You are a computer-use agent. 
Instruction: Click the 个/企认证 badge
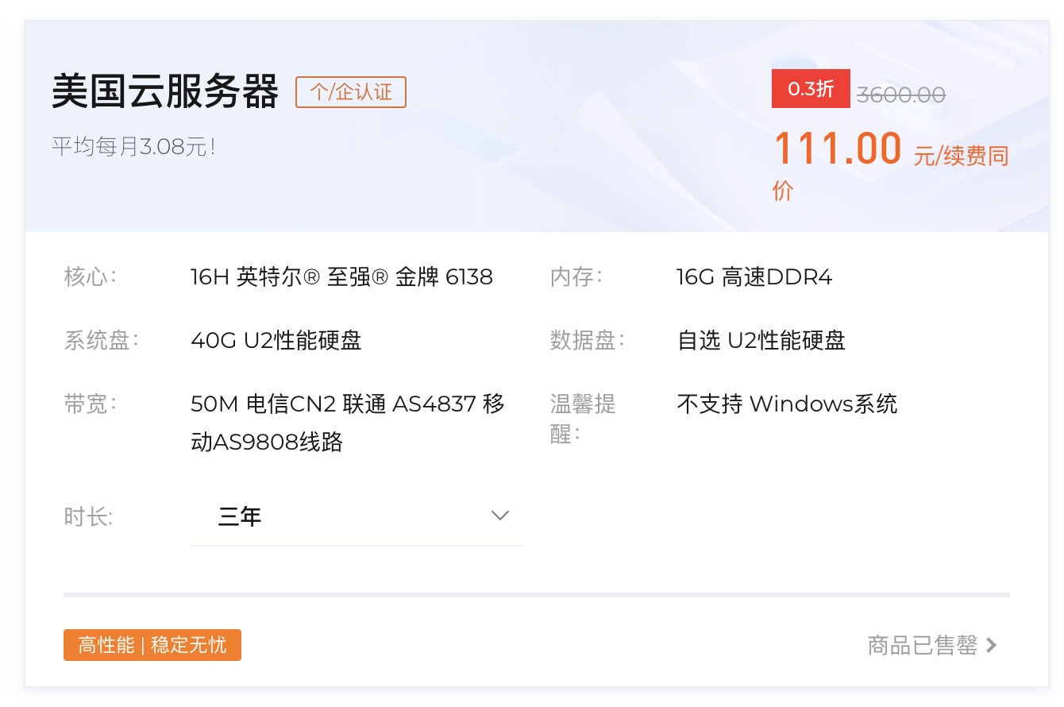(x=350, y=92)
